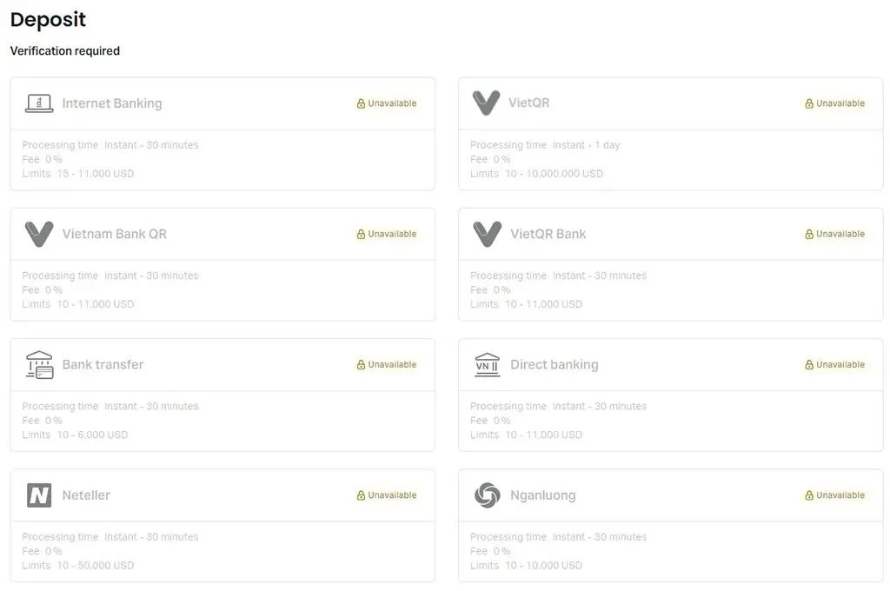Click the Verification required notice

(x=65, y=51)
